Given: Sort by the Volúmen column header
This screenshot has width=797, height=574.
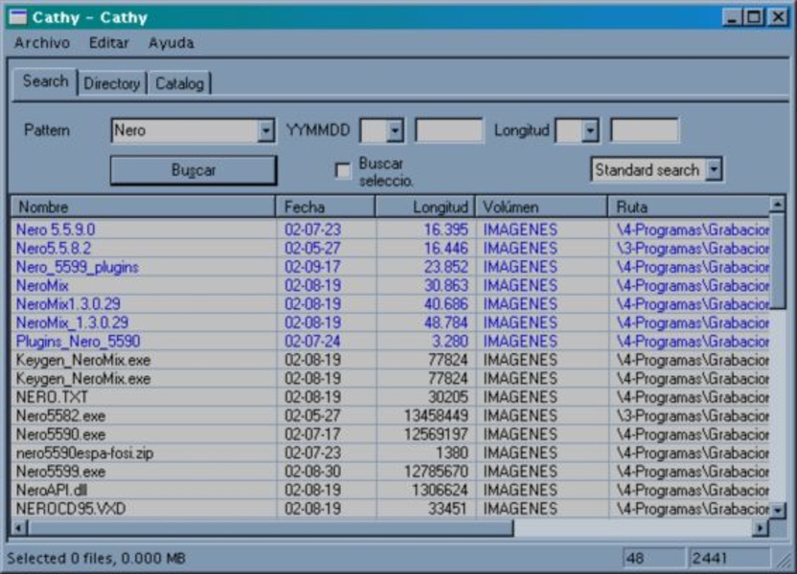Looking at the screenshot, I should 542,207.
